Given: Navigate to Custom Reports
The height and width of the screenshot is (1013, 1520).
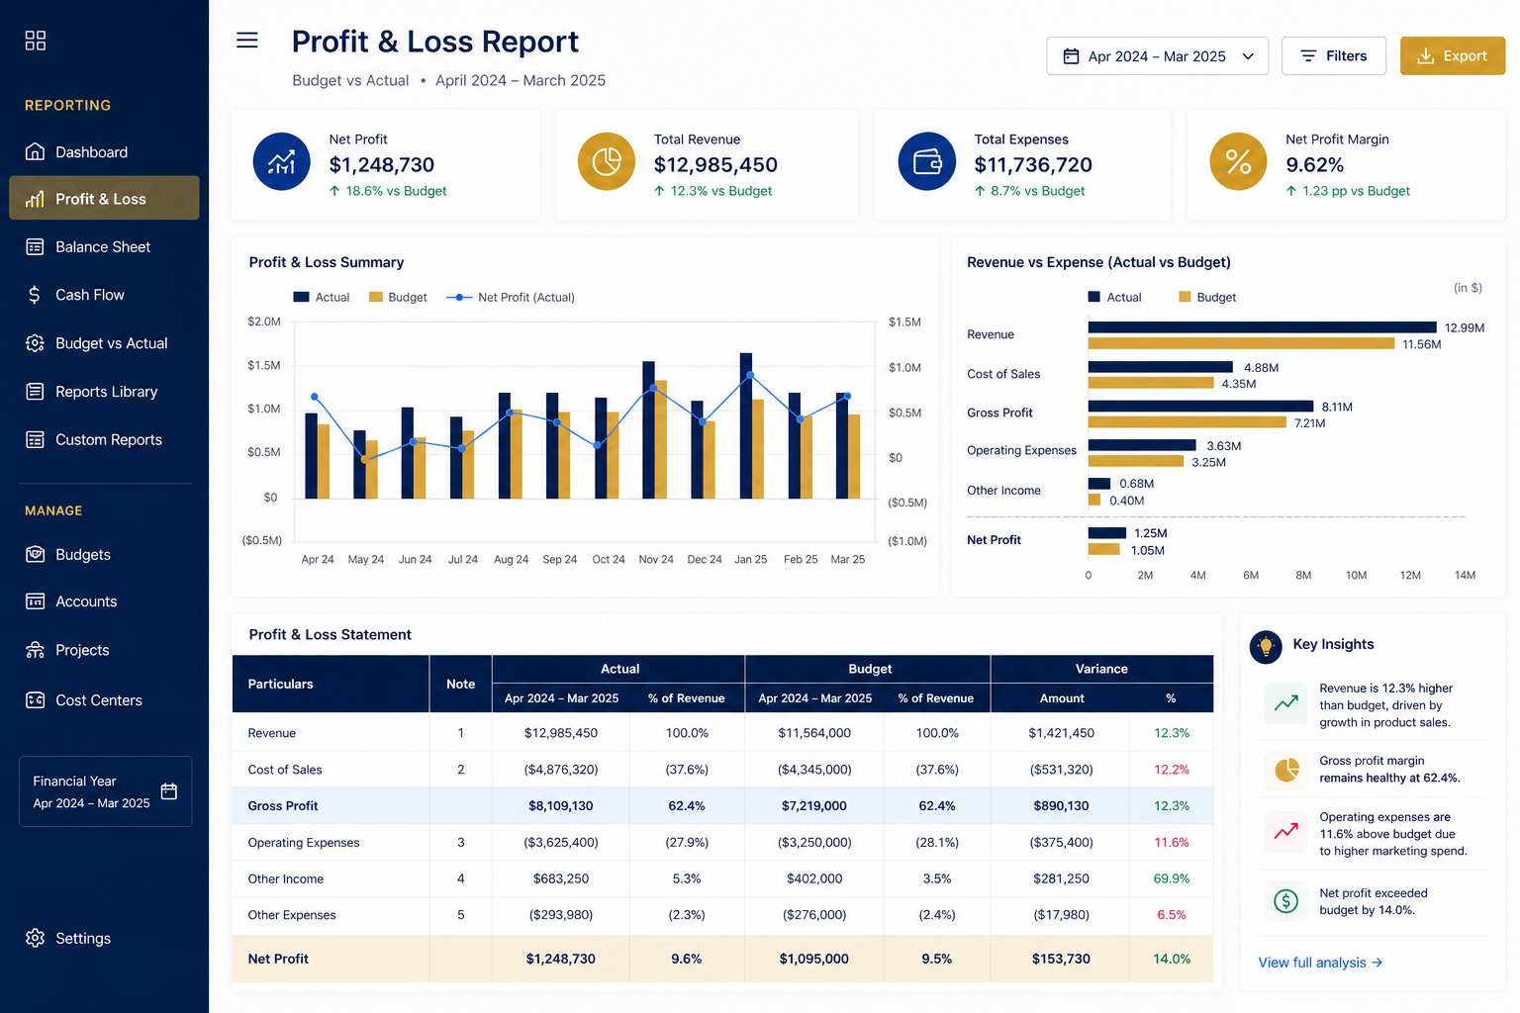Looking at the screenshot, I should tap(104, 439).
